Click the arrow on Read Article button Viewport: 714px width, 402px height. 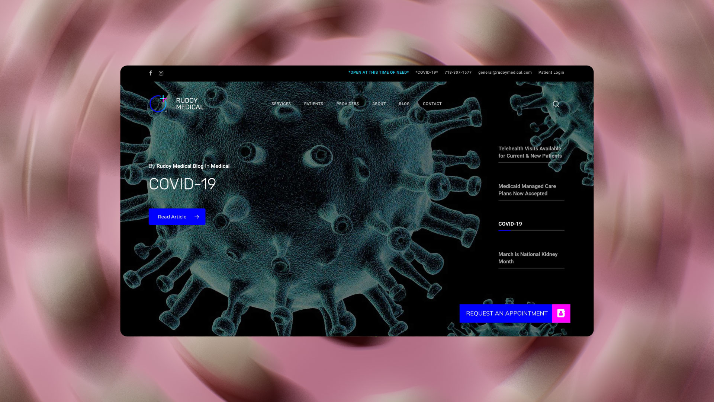(x=197, y=217)
